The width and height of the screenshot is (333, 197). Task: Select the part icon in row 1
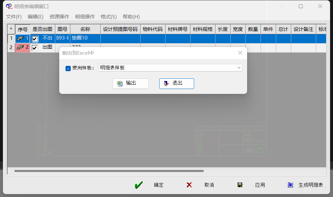20,38
